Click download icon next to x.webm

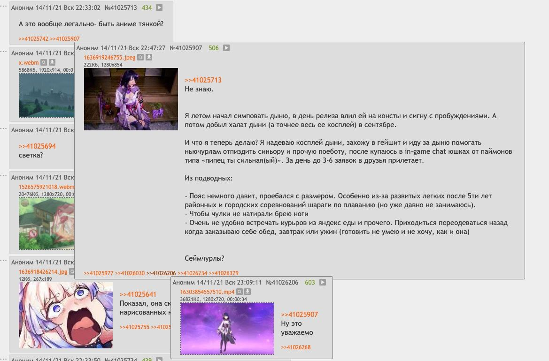52,62
